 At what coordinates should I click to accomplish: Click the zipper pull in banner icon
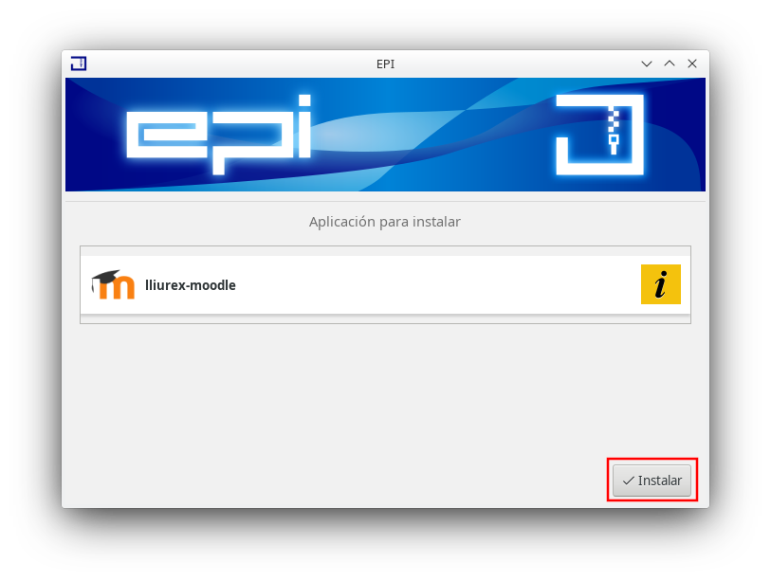tap(614, 143)
